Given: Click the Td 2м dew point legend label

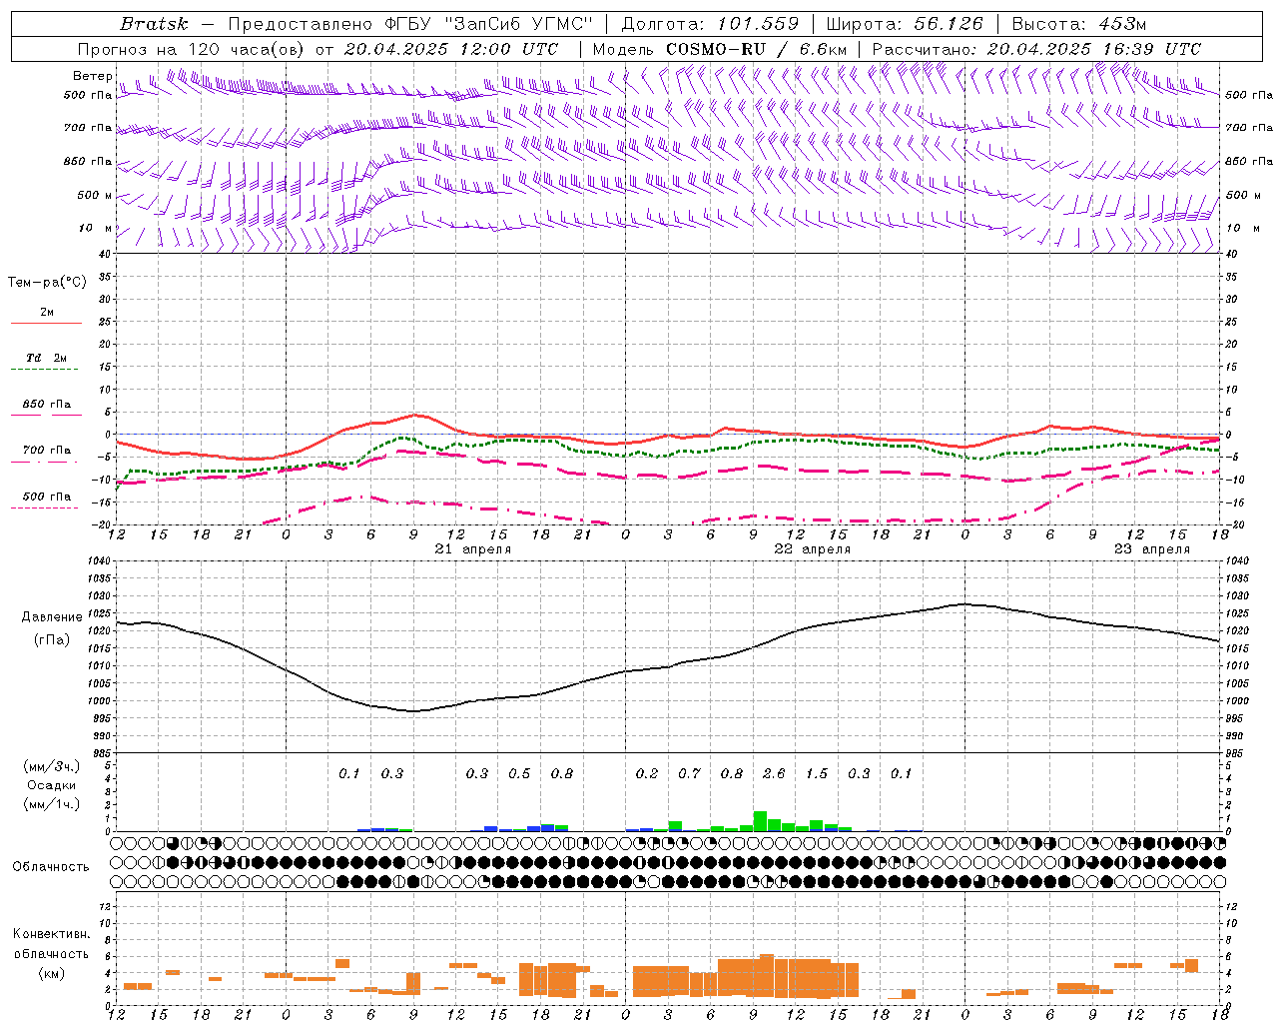Looking at the screenshot, I should tap(47, 358).
